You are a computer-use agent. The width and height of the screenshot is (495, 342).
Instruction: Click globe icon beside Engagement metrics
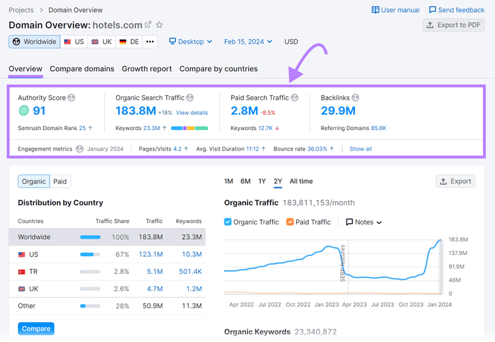80,149
